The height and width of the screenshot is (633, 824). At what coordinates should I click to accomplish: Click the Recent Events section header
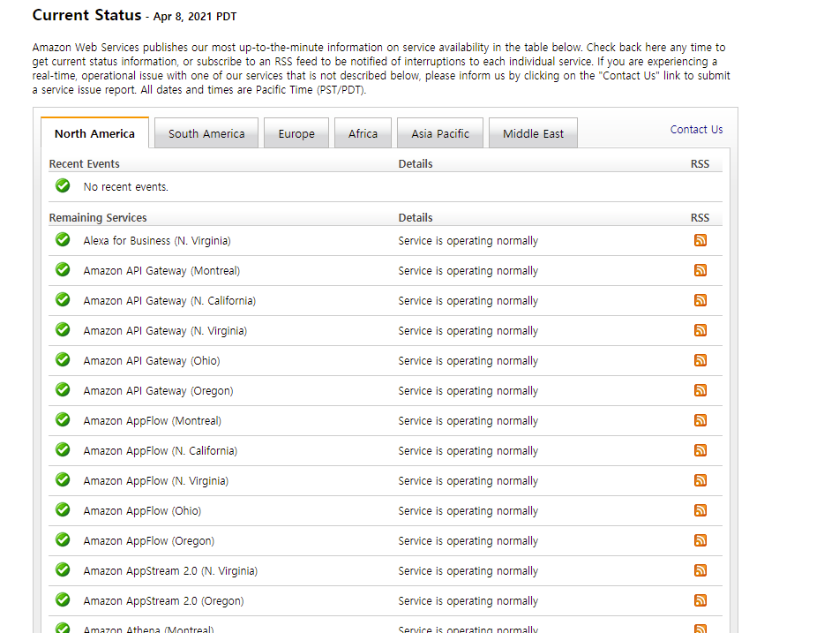[x=84, y=163]
